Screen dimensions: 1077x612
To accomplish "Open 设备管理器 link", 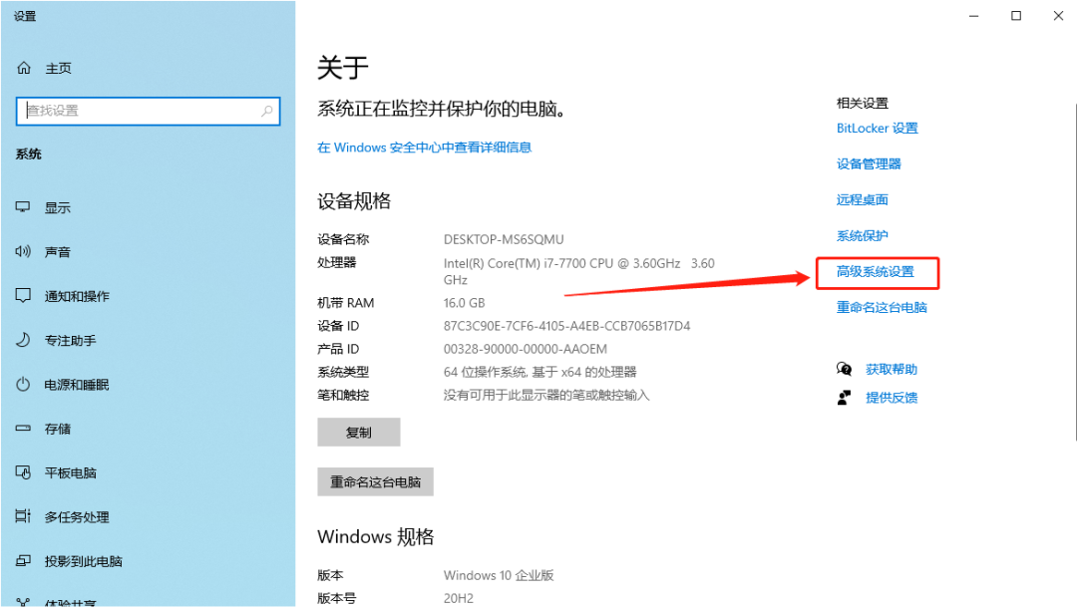I will click(869, 164).
